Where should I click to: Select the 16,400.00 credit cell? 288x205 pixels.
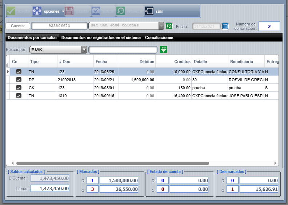[173, 96]
